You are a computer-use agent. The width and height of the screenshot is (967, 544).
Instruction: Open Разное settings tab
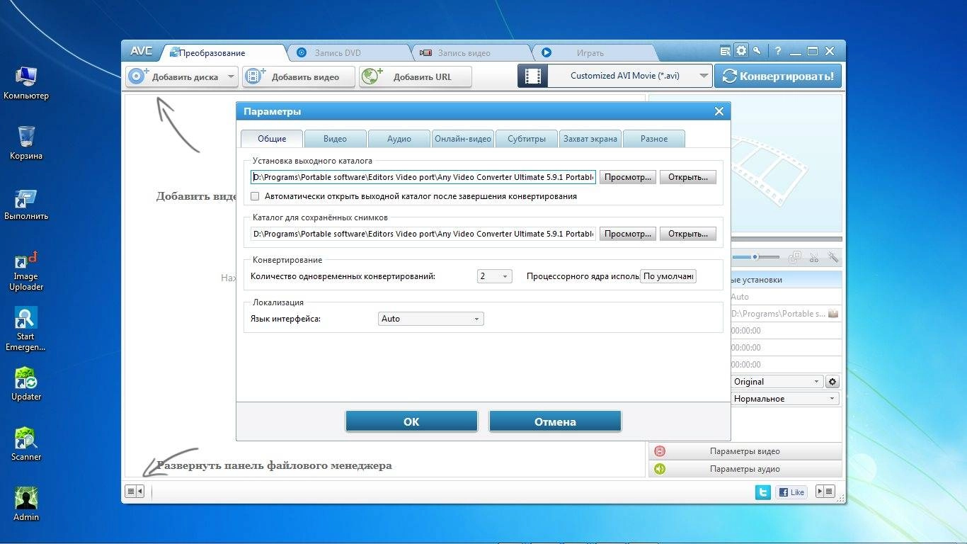tap(654, 139)
